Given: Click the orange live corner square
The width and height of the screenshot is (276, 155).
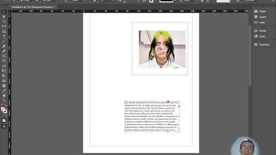Looking at the screenshot, I should [179, 106].
